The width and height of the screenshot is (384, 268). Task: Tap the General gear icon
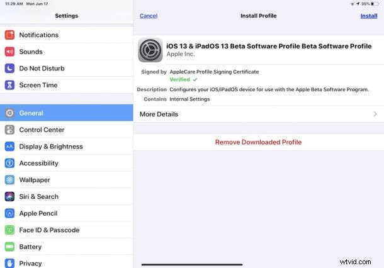[x=9, y=113]
